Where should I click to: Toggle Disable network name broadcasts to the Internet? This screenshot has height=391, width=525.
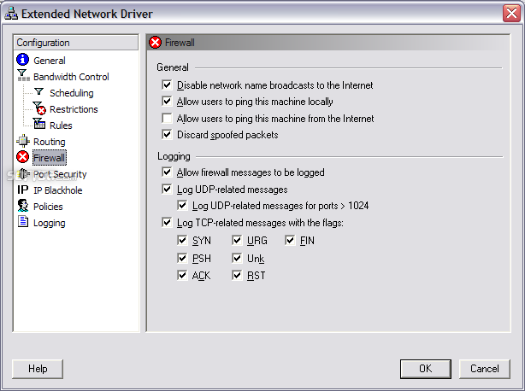point(167,85)
